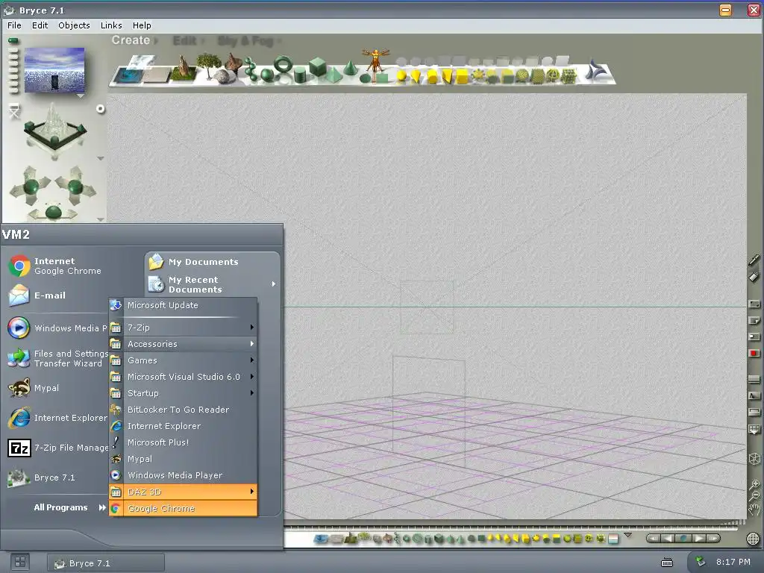Toggle the green pill atop memory dots
This screenshot has height=573, width=764.
click(x=13, y=40)
